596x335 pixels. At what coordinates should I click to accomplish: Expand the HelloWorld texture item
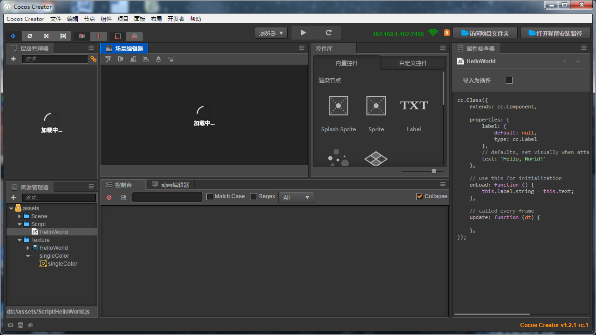[28, 248]
